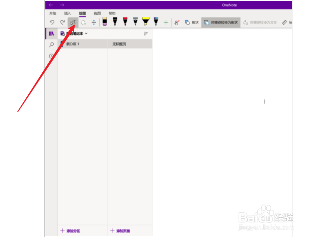311x238 pixels.
Task: Select page 无标题页
Action: click(x=130, y=44)
